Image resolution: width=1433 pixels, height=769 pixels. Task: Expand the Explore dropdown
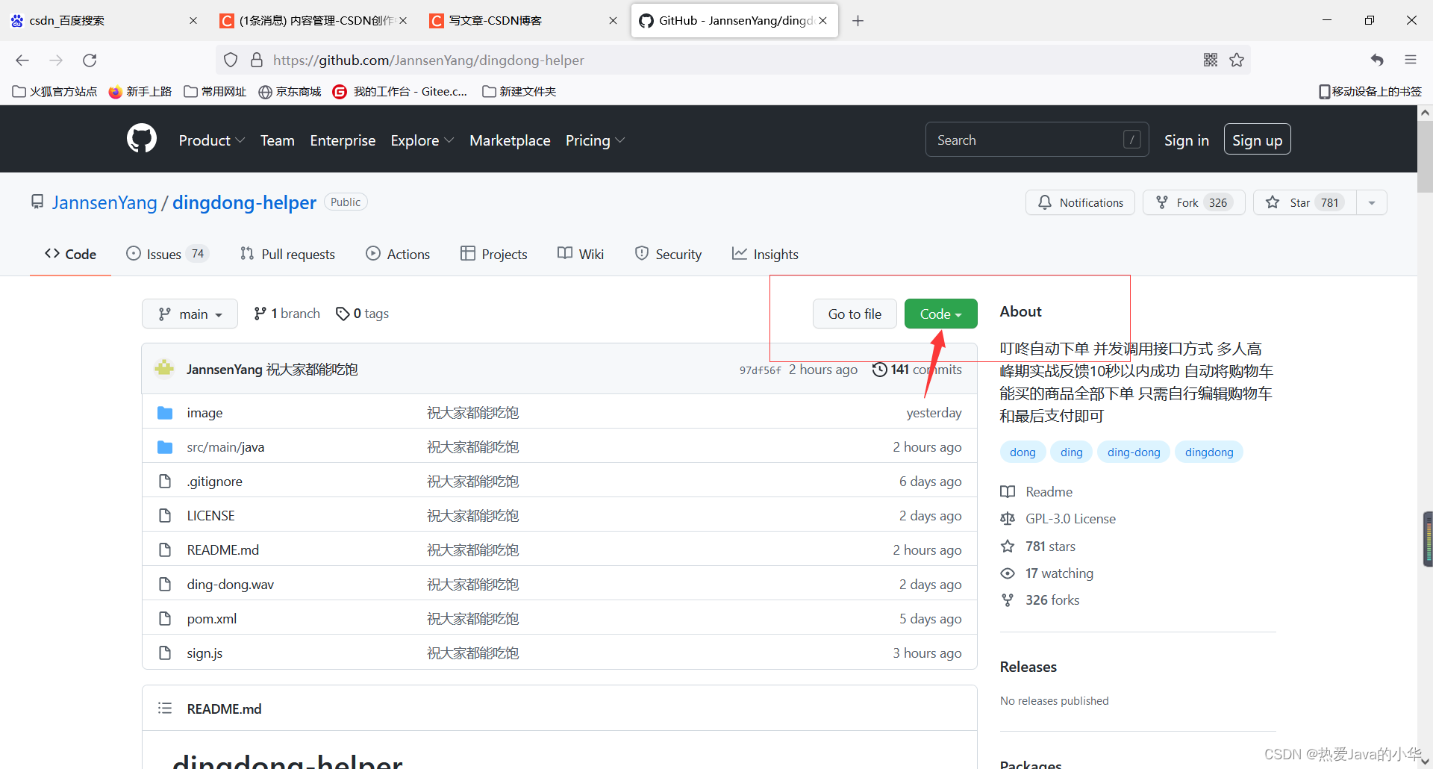[x=422, y=140]
